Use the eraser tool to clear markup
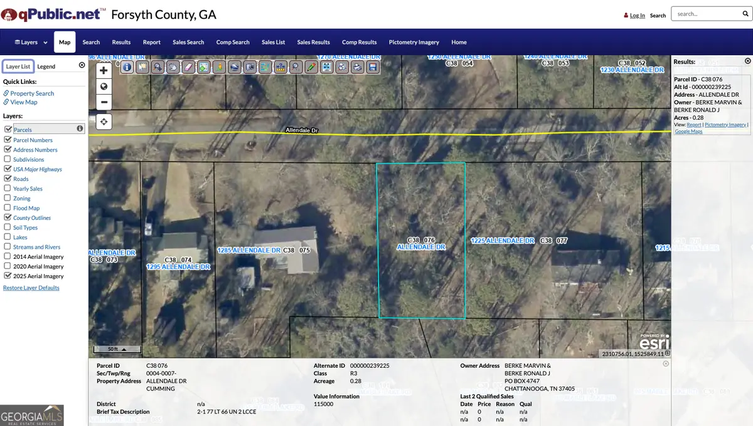 189,67
